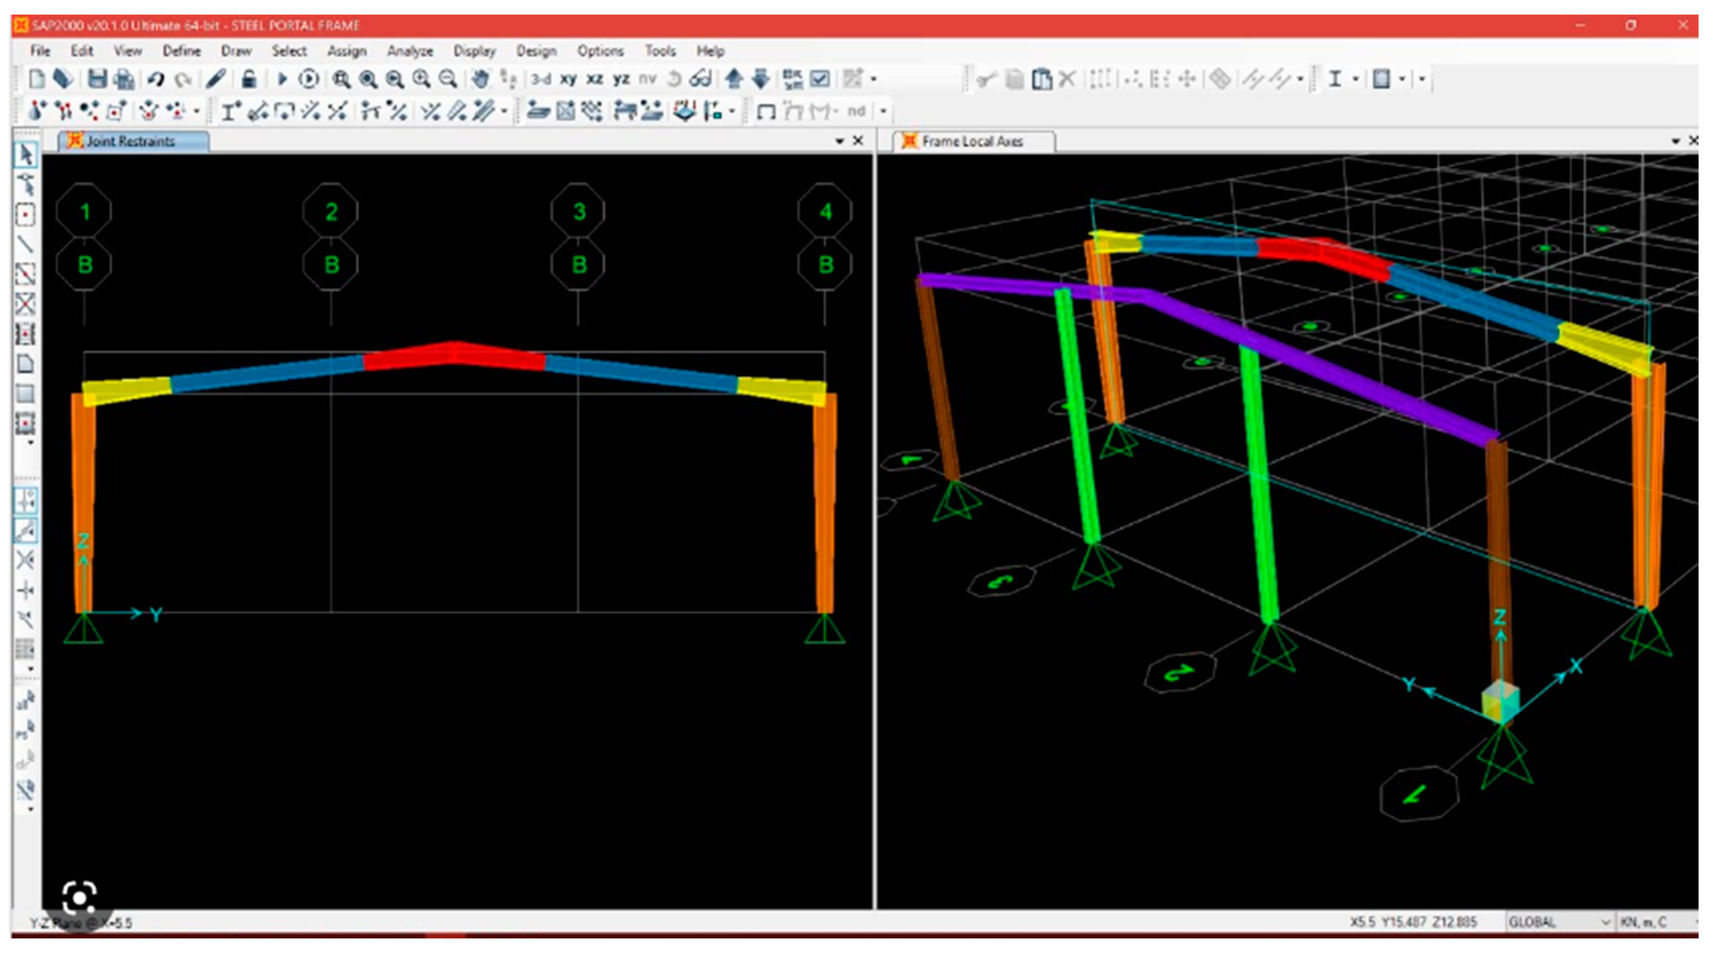Switch to the 3-d view button
This screenshot has height=955, width=1709.
(x=541, y=79)
